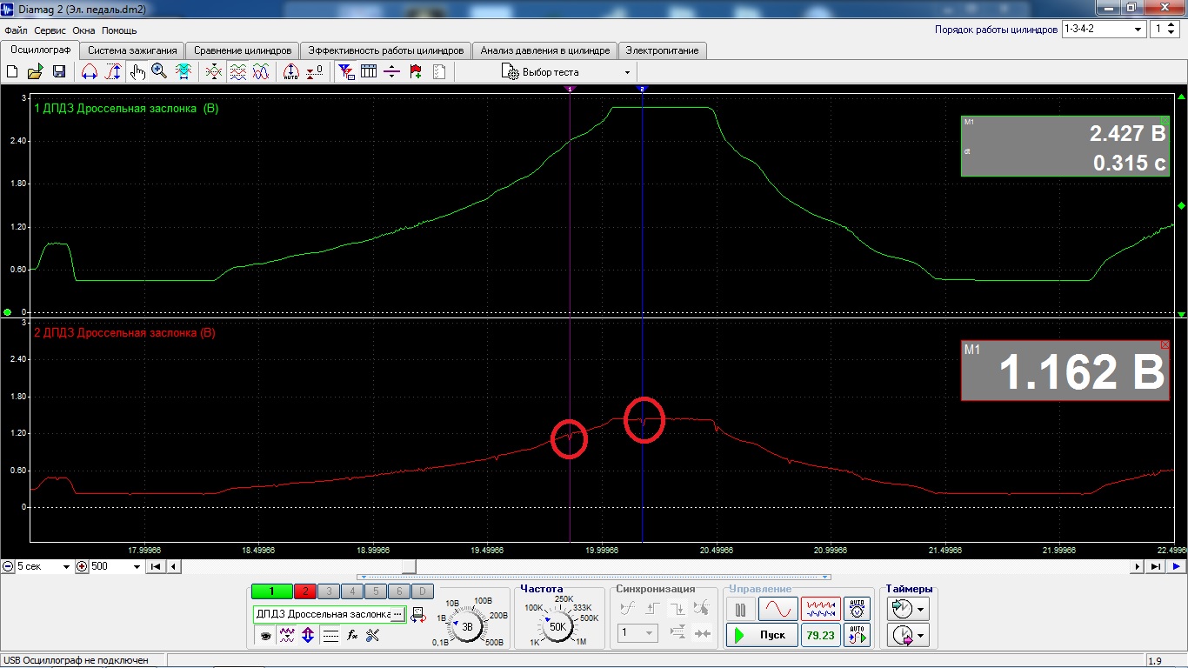This screenshot has width=1188, height=668.
Task: Click the vertical blue-red arrows position icon
Action: pos(308,636)
